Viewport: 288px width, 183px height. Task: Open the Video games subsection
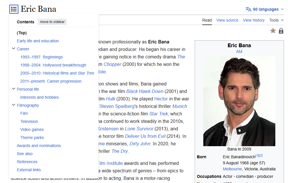32,129
